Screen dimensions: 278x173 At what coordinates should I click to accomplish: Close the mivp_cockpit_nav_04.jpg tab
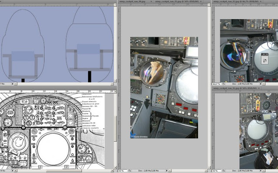pyautogui.click(x=151, y=1)
